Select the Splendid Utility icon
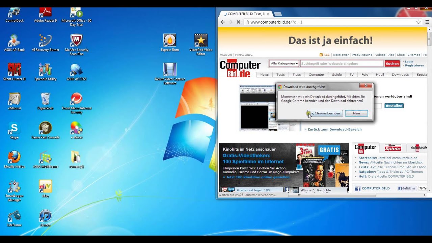Viewport: 432px width, 243px height. pyautogui.click(x=45, y=72)
